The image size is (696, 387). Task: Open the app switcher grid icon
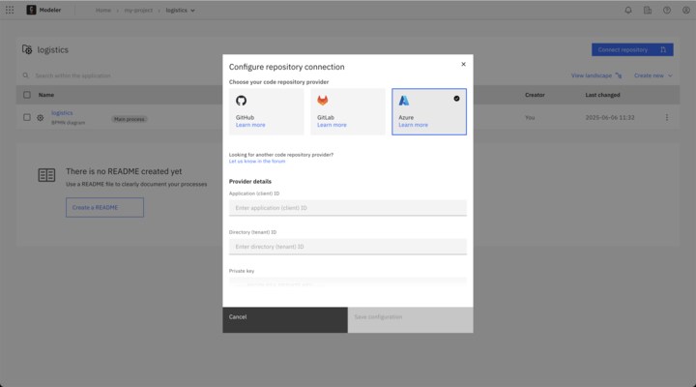[10, 10]
